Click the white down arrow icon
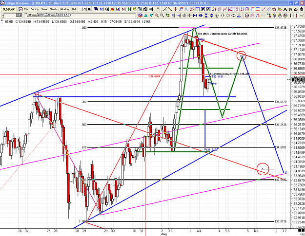The height and width of the screenshot is (236, 305). click(x=223, y=15)
